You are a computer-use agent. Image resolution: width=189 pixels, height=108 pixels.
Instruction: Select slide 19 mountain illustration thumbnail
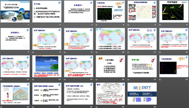coord(15,93)
